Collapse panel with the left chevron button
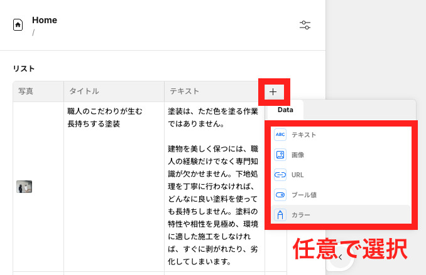This screenshot has width=426, height=275. click(340, 257)
